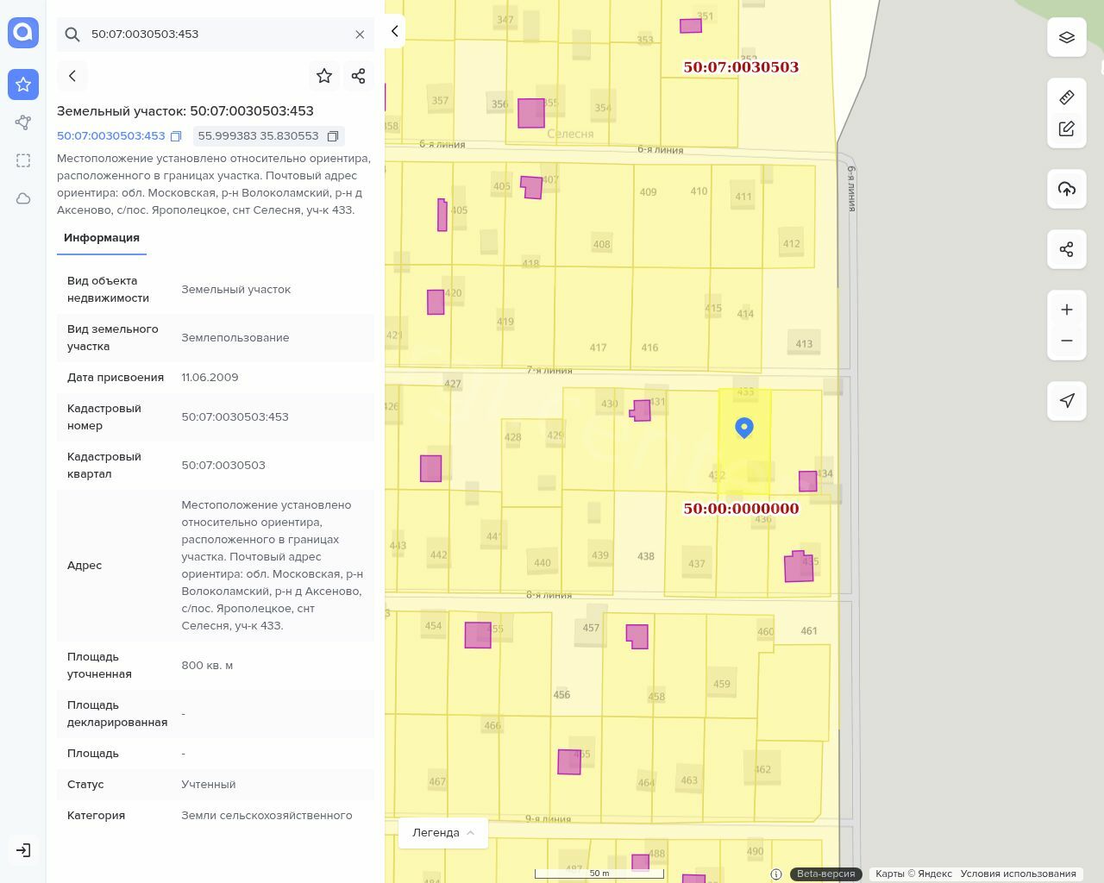Open the map layers button
This screenshot has height=883, width=1104.
click(1067, 37)
